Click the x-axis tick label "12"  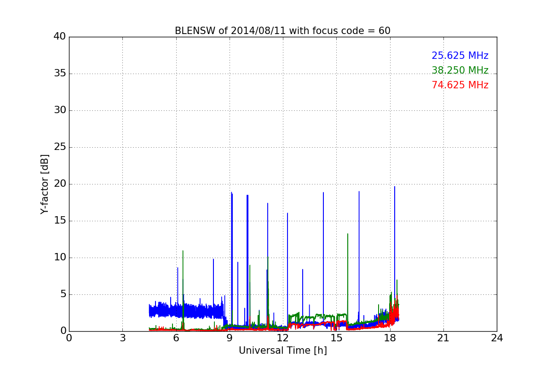point(283,338)
